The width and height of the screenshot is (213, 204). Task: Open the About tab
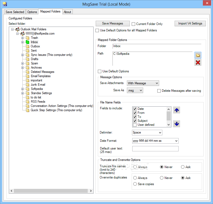click(67, 12)
